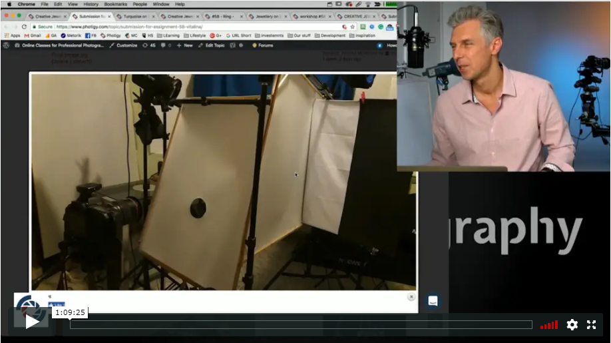
Task: Expand the Inspiration bookmarks folder
Action: click(362, 35)
